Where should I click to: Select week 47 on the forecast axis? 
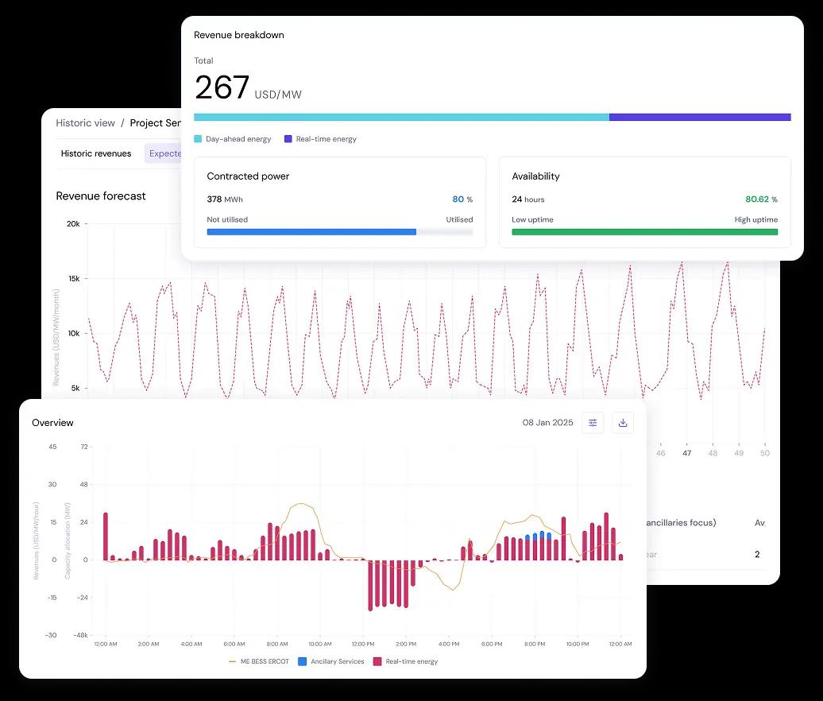click(687, 453)
